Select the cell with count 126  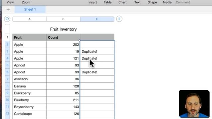63,114
